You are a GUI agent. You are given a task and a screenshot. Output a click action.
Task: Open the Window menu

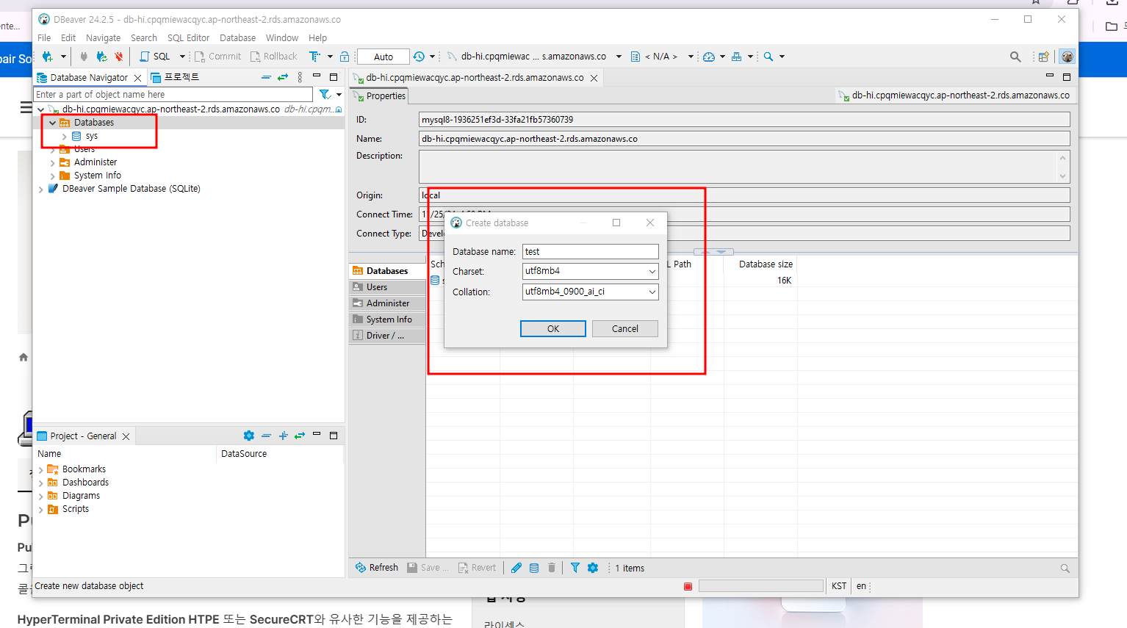coord(282,37)
